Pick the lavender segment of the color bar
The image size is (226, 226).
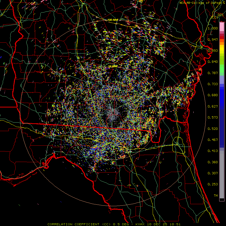tap(222, 80)
